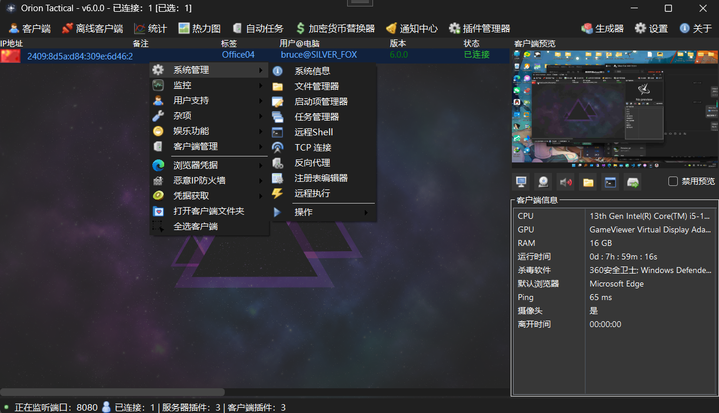Click the webcam icon under client preview
The image size is (719, 413).
pyautogui.click(x=544, y=182)
